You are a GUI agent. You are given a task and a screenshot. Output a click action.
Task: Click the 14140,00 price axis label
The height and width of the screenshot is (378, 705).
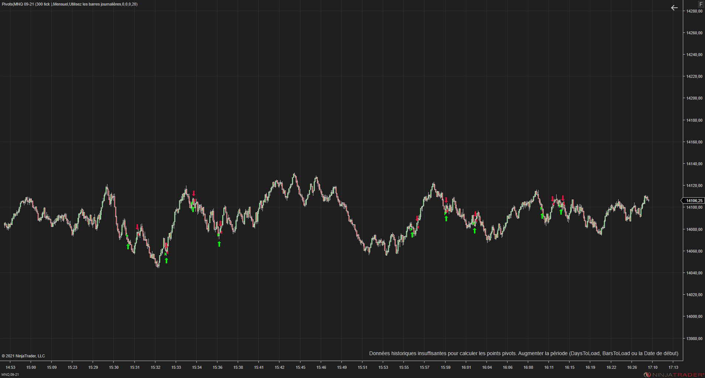(x=694, y=164)
